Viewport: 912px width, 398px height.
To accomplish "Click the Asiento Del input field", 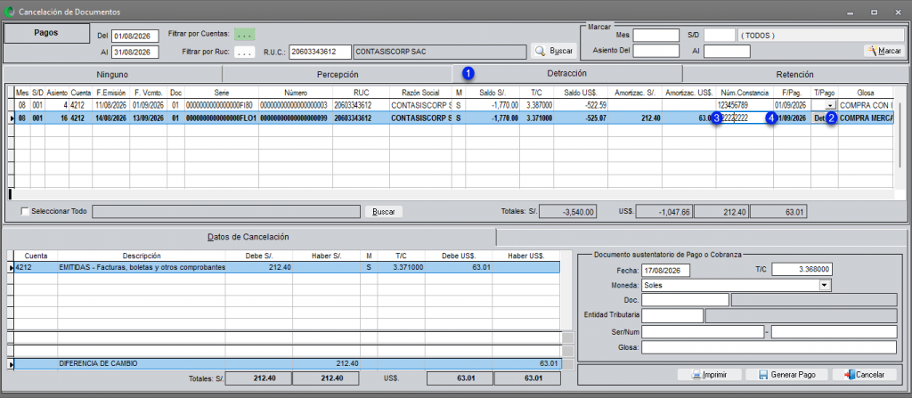I will point(656,52).
